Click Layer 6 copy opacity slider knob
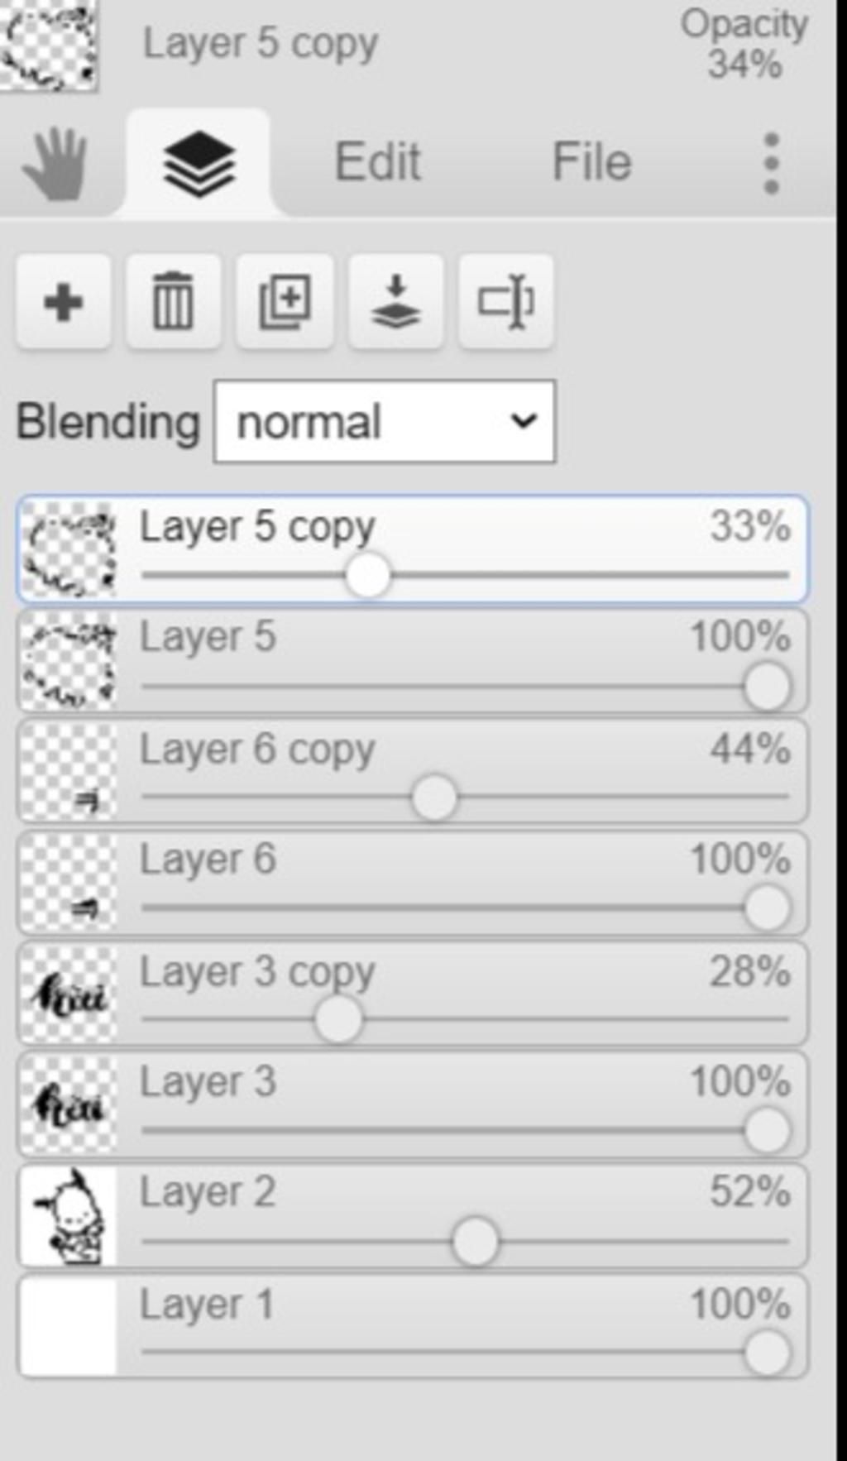847x1461 pixels. (434, 798)
